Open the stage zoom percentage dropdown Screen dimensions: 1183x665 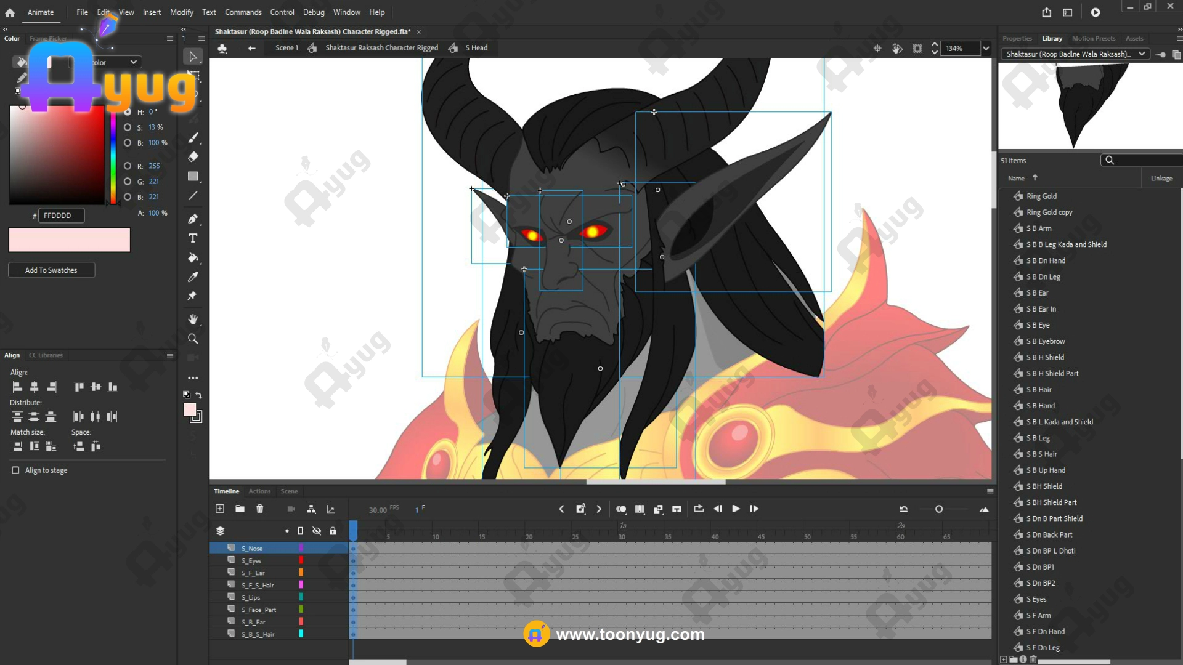(x=986, y=48)
